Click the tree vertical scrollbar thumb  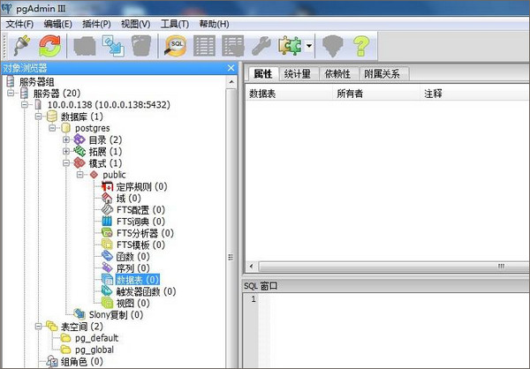[x=231, y=229]
